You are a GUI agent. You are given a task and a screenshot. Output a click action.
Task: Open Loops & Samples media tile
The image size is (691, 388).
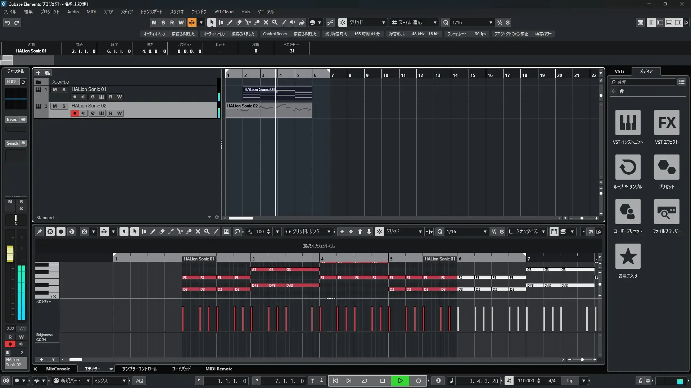coord(628,167)
